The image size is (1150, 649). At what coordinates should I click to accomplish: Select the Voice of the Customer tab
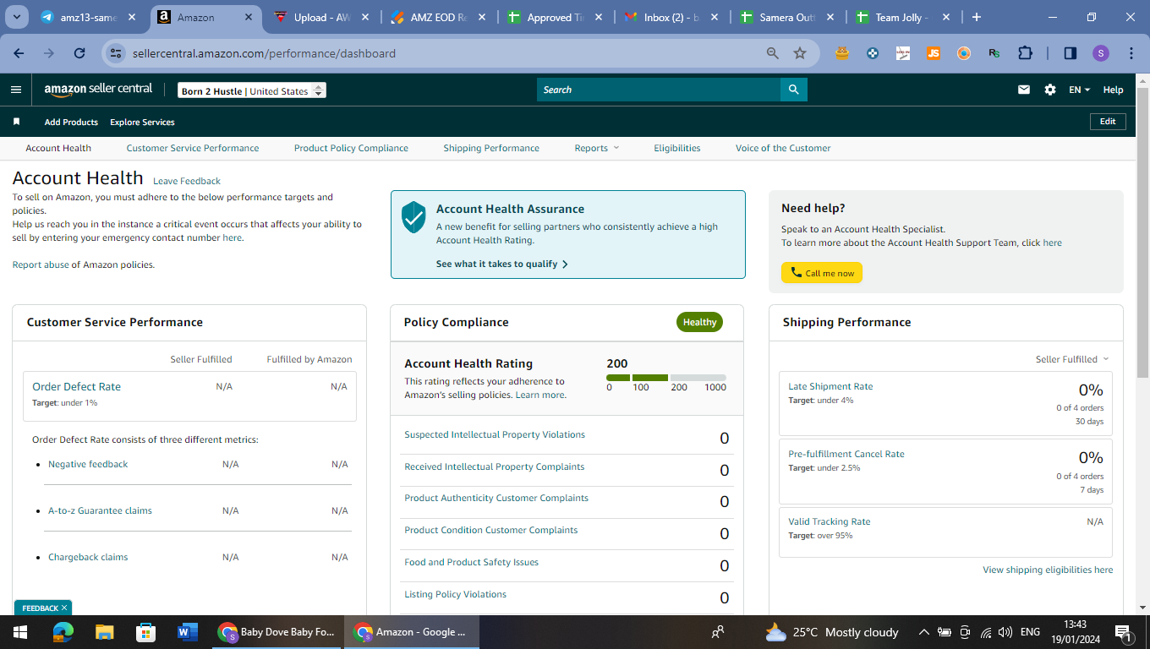pyautogui.click(x=783, y=148)
